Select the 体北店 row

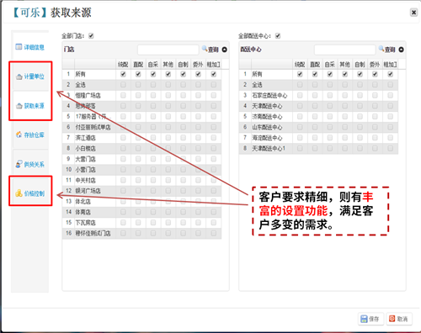click(141, 202)
